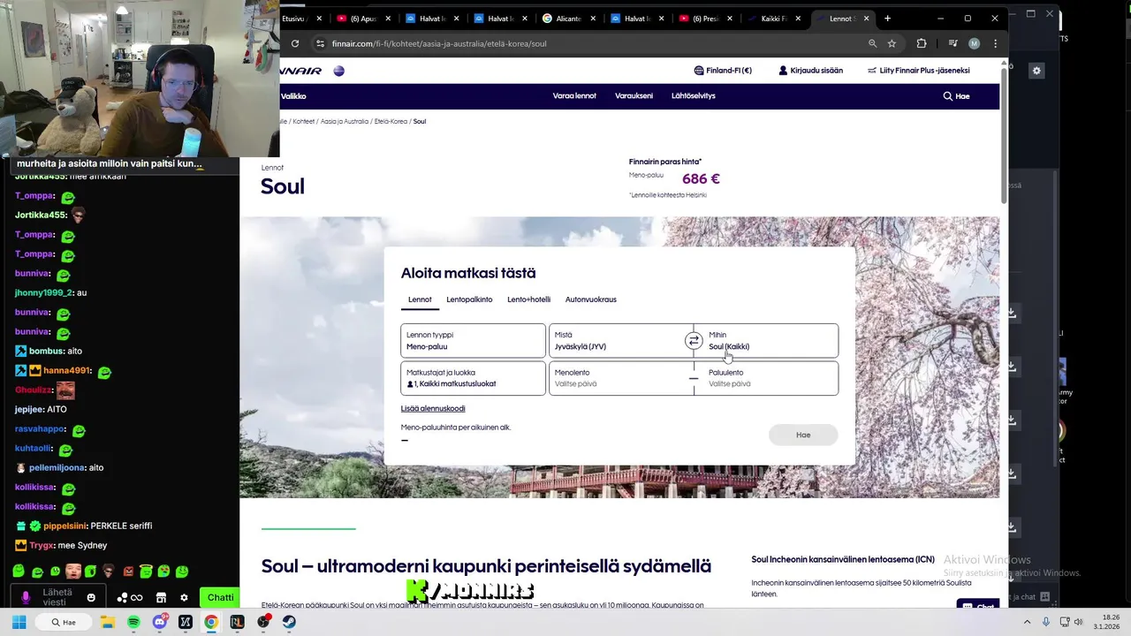
Task: Reload the Finnair page
Action: (x=295, y=43)
